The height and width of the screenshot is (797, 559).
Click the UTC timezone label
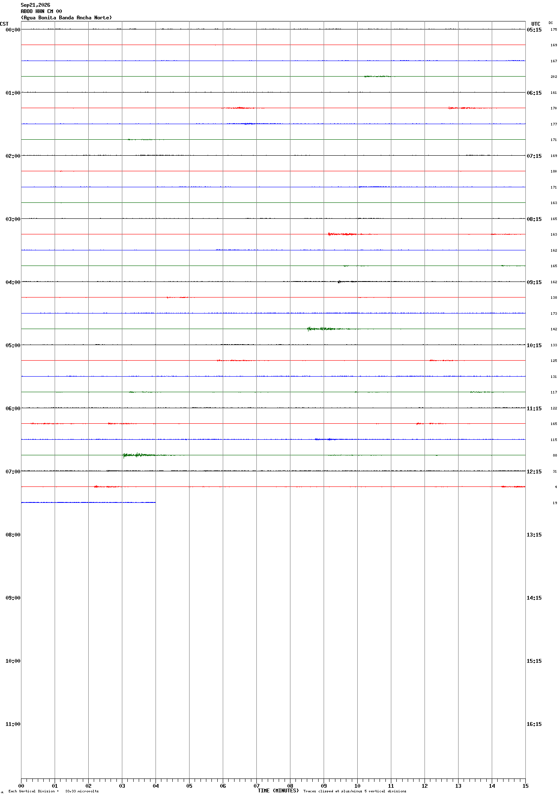535,24
